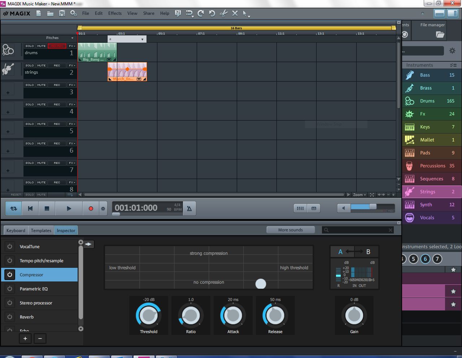Screen dimensions: 462x358
Task: Enable the Reverb effect power button
Action: point(10,317)
